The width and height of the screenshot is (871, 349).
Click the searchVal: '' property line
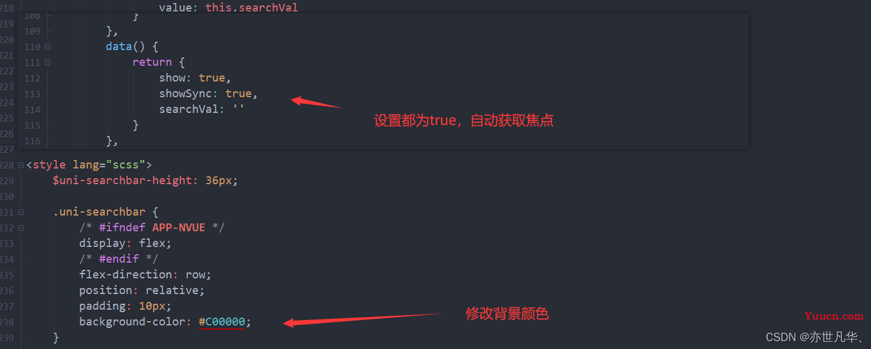pos(202,109)
